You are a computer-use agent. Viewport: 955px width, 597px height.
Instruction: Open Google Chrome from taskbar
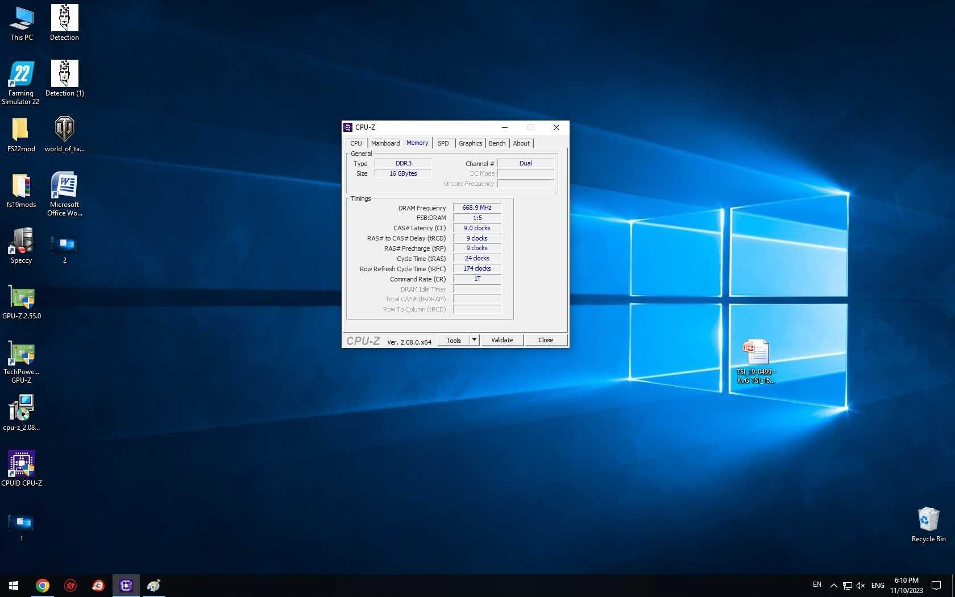click(x=43, y=585)
